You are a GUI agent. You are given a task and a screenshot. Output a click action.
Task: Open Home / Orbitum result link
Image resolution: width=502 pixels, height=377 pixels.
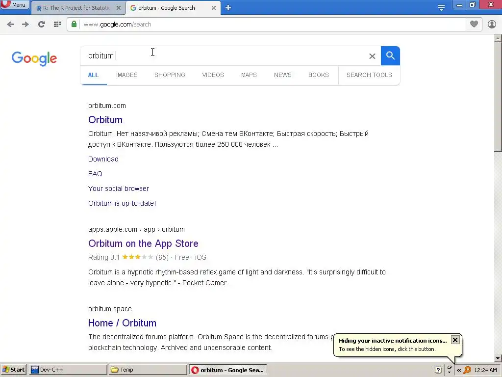click(x=122, y=323)
